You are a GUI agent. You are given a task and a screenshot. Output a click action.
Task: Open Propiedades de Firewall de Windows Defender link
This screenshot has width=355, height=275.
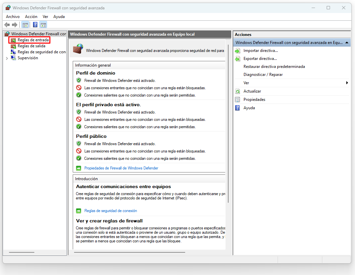121,168
